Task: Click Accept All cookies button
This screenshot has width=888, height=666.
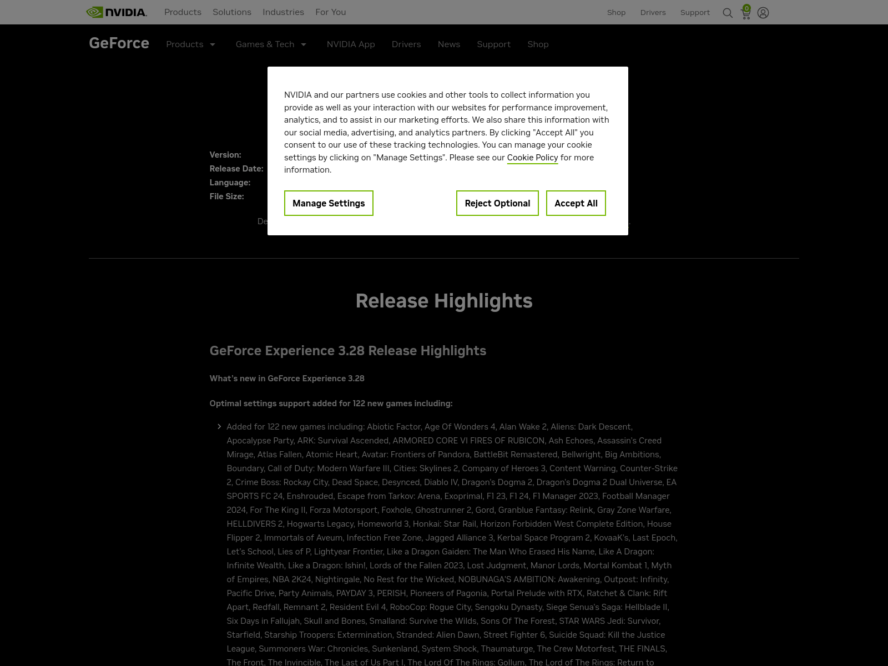Action: [x=576, y=203]
